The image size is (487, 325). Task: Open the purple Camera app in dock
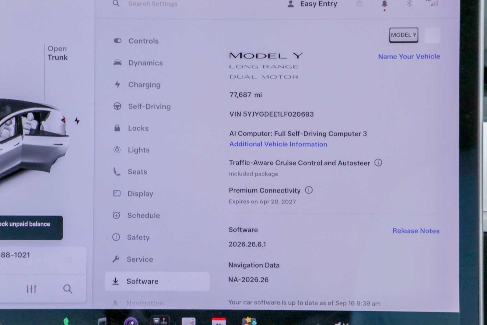click(x=131, y=321)
